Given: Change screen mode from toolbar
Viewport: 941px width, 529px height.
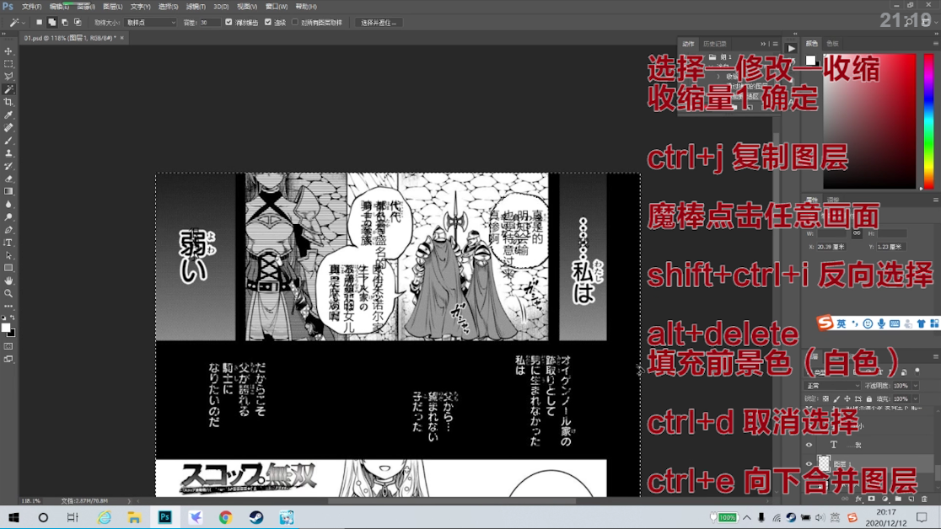Looking at the screenshot, I should point(8,359).
